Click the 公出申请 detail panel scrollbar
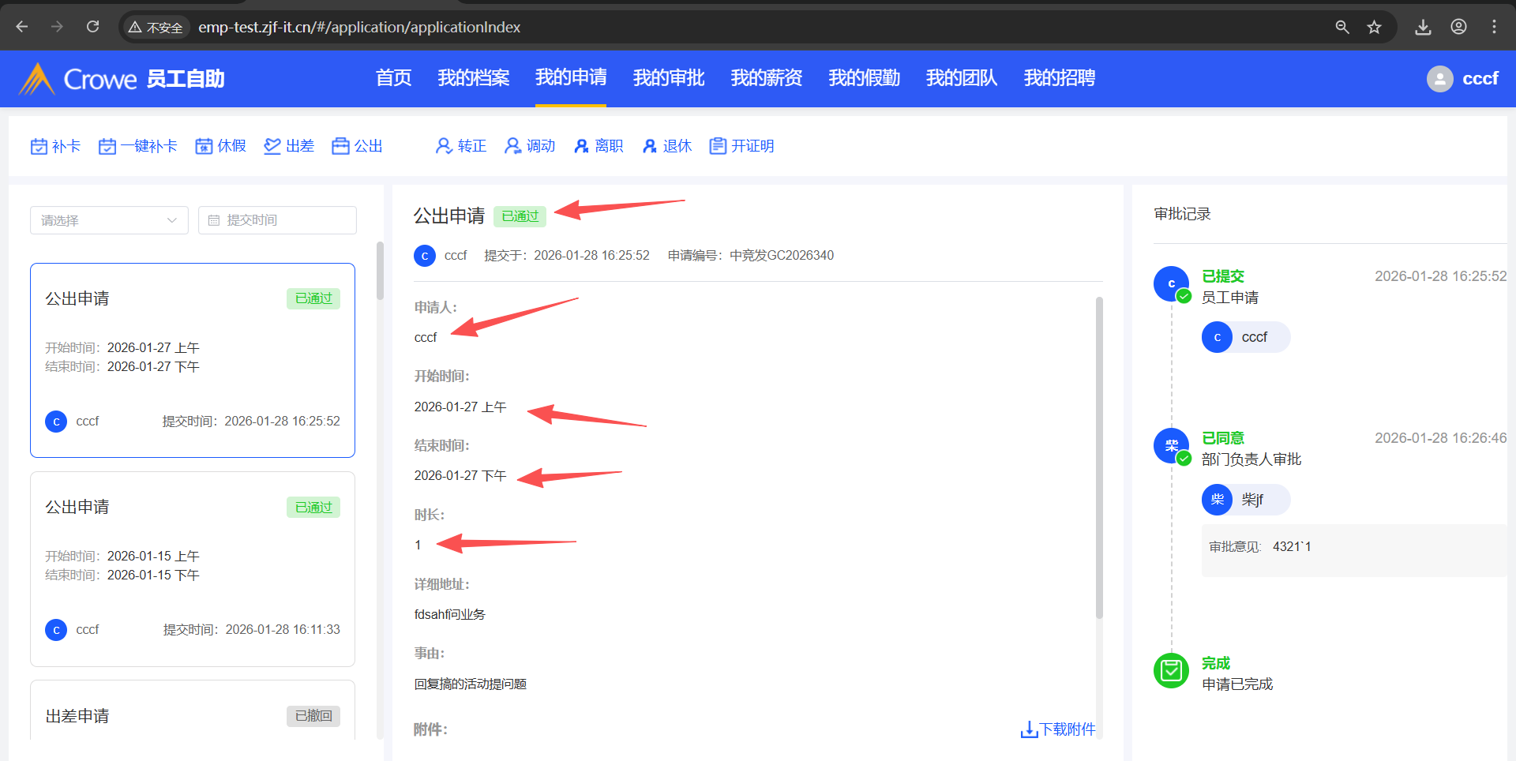This screenshot has width=1516, height=761. (x=1099, y=458)
